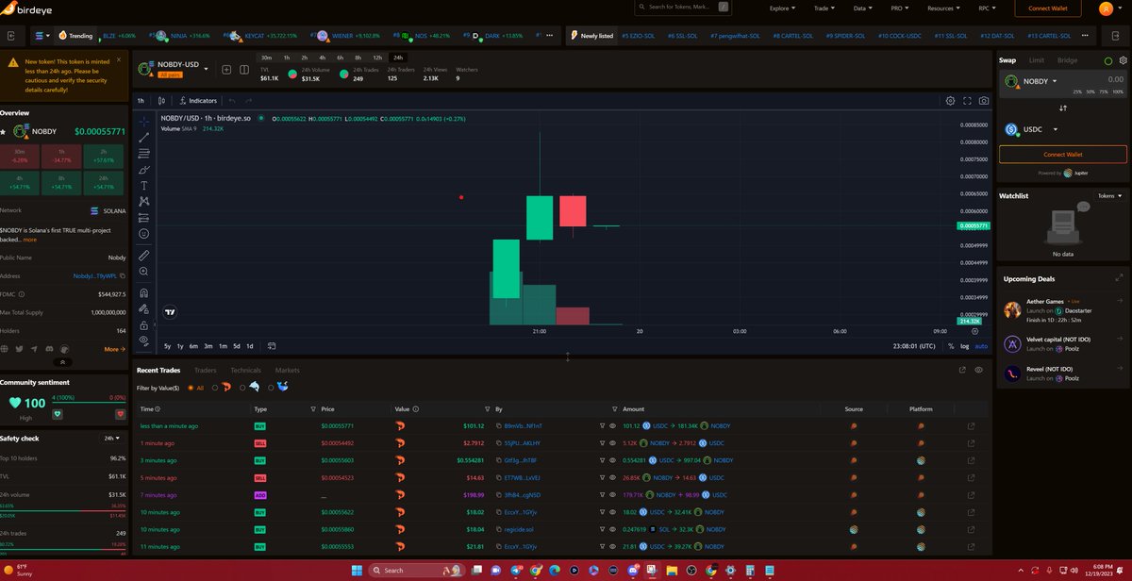
Task: Open Recent Trades in new window
Action: (x=962, y=371)
